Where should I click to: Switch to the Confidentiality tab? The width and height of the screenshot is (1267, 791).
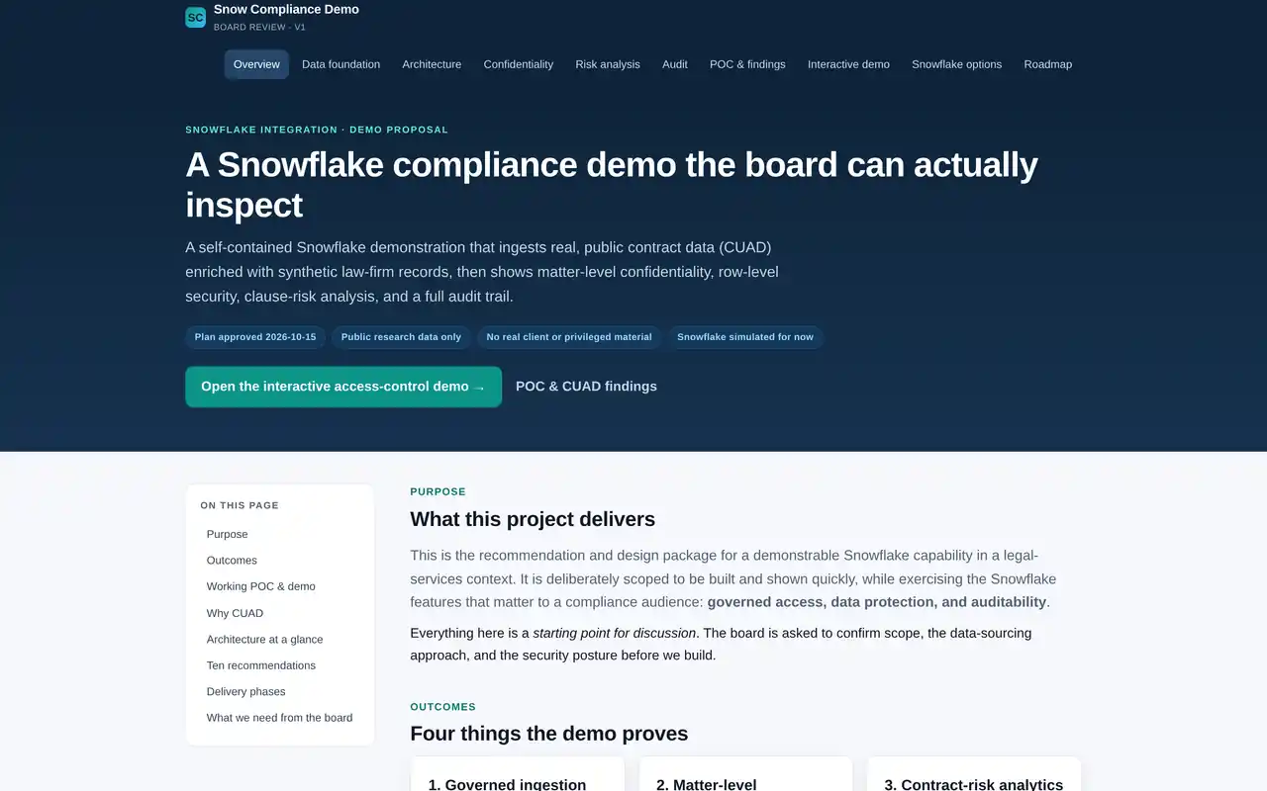518,64
